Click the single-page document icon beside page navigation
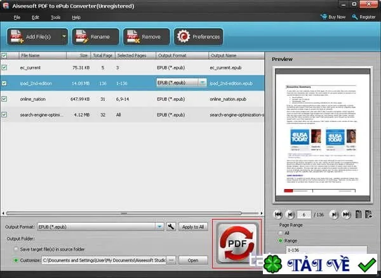The image size is (381, 278). tap(358, 214)
